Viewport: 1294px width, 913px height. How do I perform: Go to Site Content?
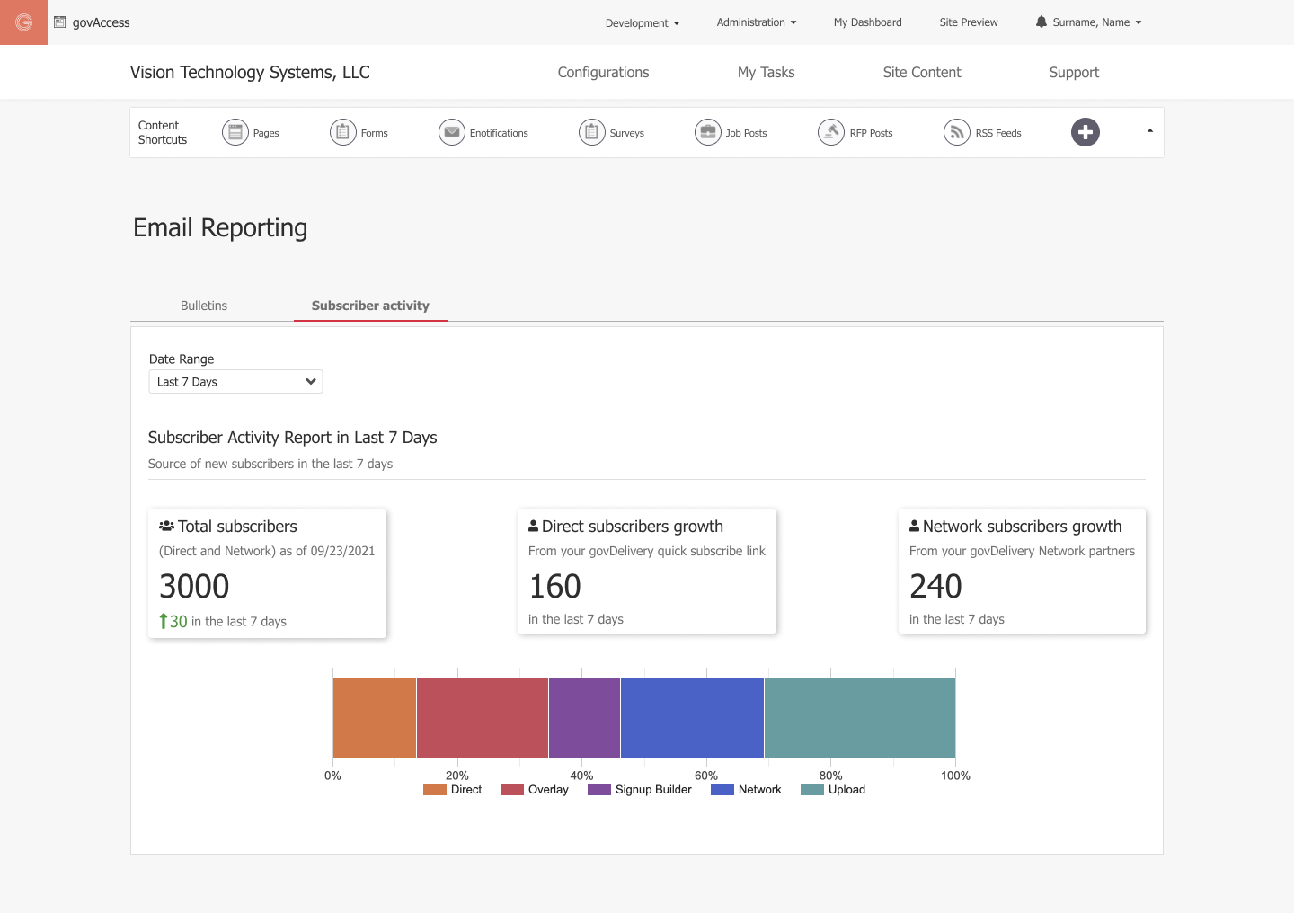[x=922, y=72]
